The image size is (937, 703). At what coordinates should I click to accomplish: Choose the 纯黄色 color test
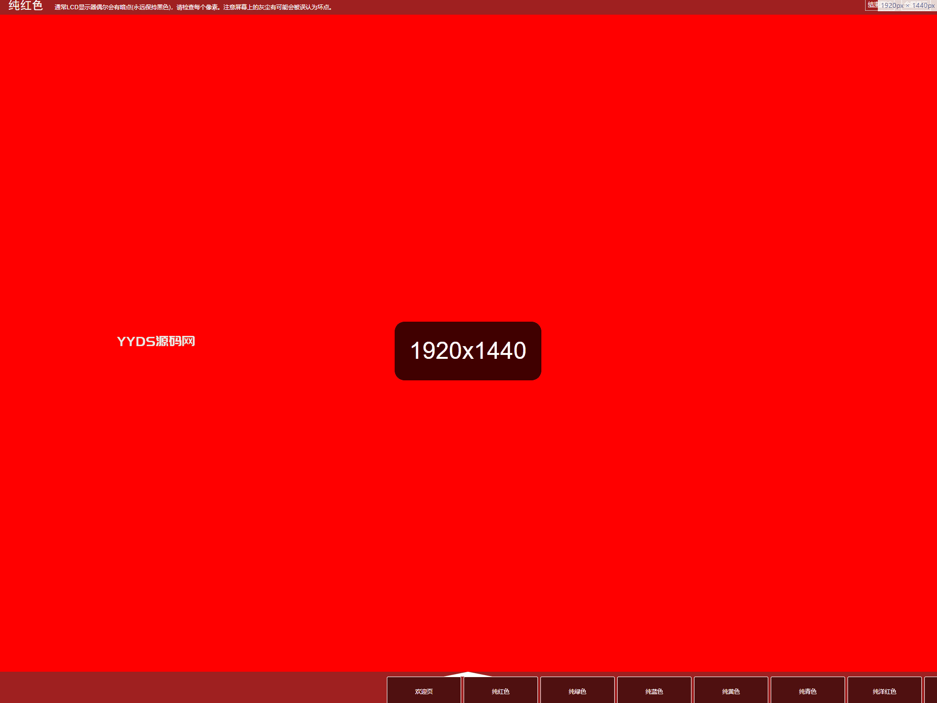731,690
